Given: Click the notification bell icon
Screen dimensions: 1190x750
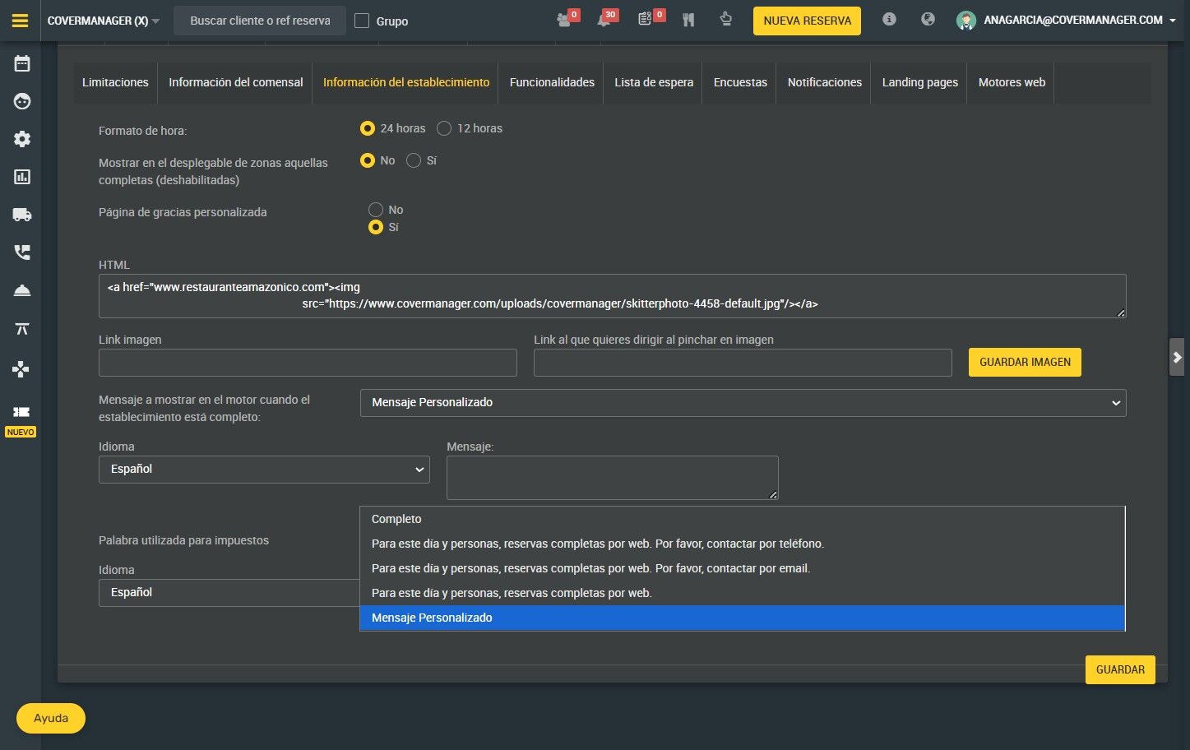Looking at the screenshot, I should click(604, 20).
